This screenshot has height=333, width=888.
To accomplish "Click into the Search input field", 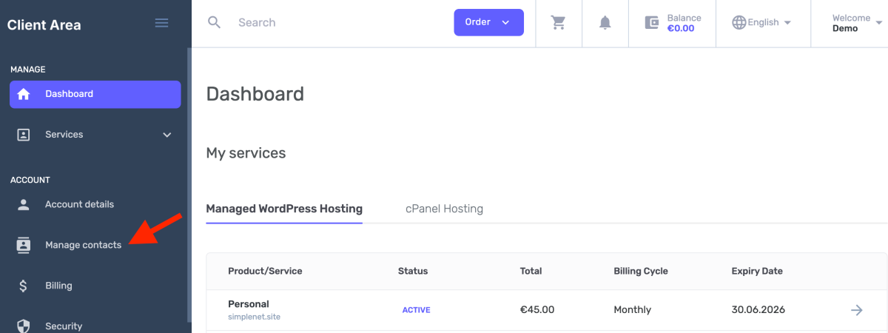I will (x=333, y=22).
